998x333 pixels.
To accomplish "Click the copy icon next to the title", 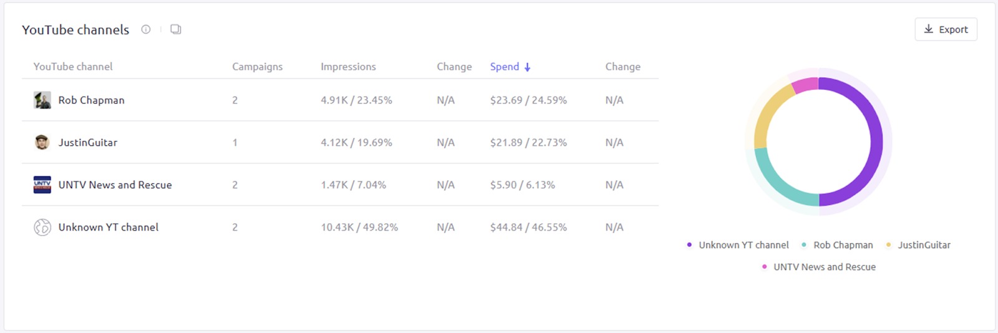I will tap(176, 29).
